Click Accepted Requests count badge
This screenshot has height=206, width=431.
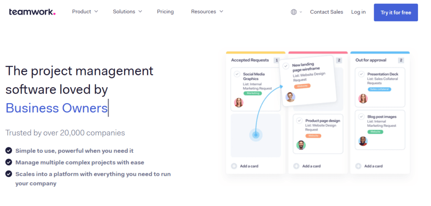click(277, 60)
